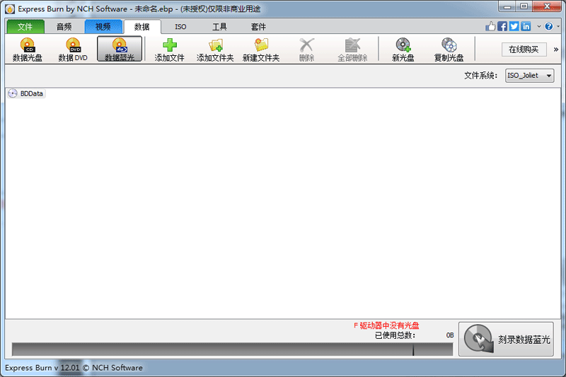566x377 pixels.
Task: Open the dropdown arrow next to help
Action: tap(558, 26)
